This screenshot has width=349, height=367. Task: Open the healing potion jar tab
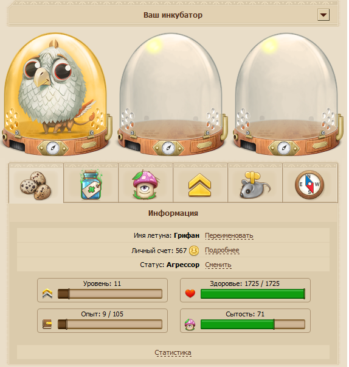[x=91, y=184]
